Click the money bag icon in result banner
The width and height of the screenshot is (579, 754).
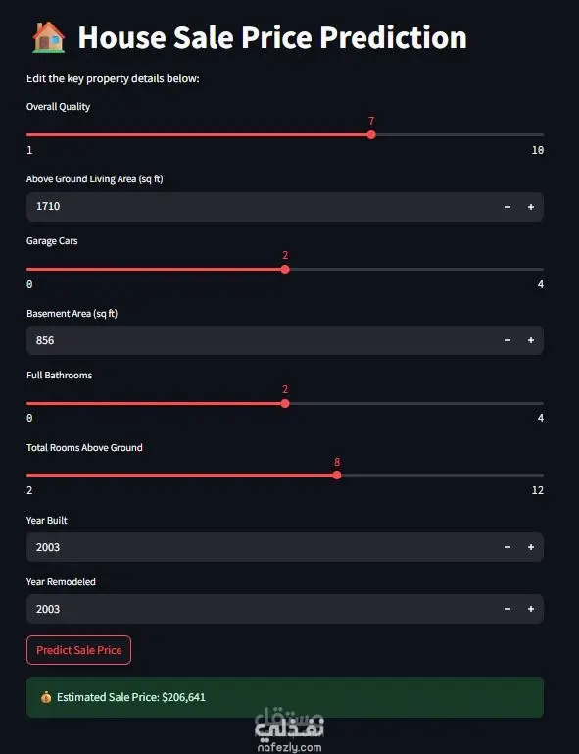point(46,697)
